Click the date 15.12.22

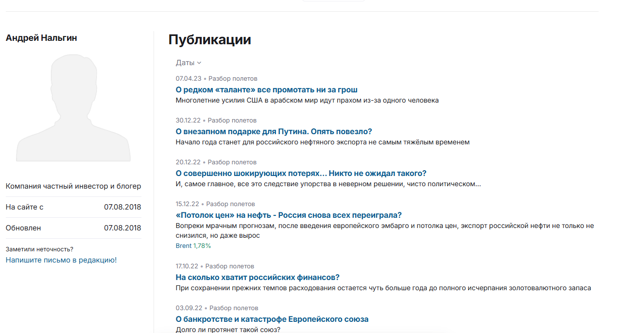[188, 204]
